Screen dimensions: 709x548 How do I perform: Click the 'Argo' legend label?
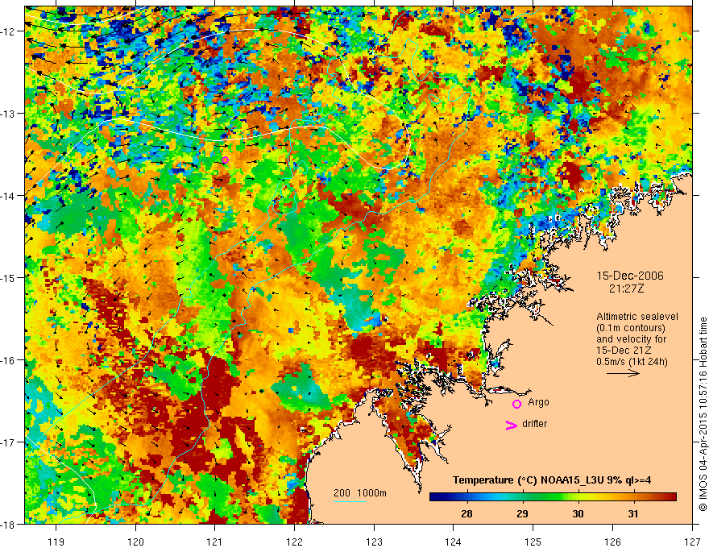[538, 402]
